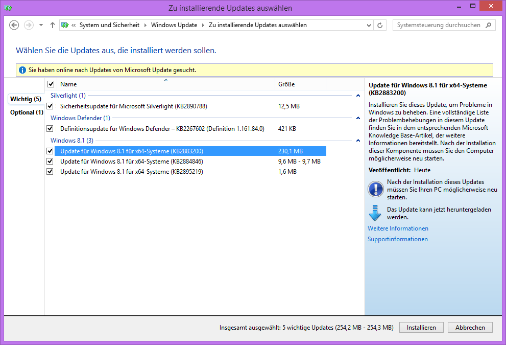Image resolution: width=506 pixels, height=345 pixels.
Task: Close the update selection window
Action: 491,6
